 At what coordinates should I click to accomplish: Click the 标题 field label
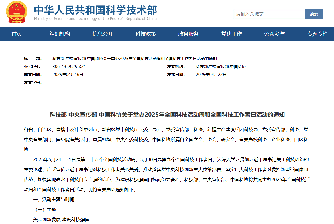[x=33, y=59]
